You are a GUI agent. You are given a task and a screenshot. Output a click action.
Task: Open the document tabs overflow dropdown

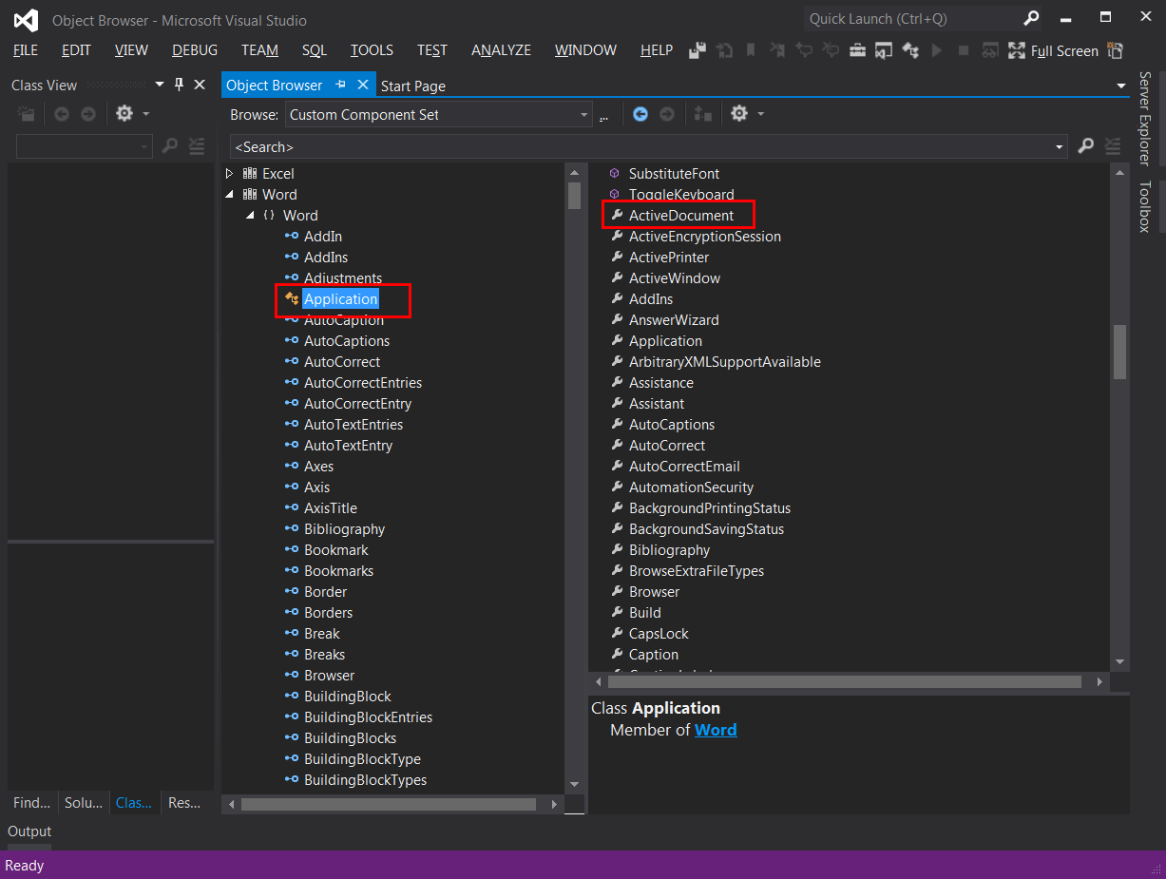click(x=1121, y=86)
